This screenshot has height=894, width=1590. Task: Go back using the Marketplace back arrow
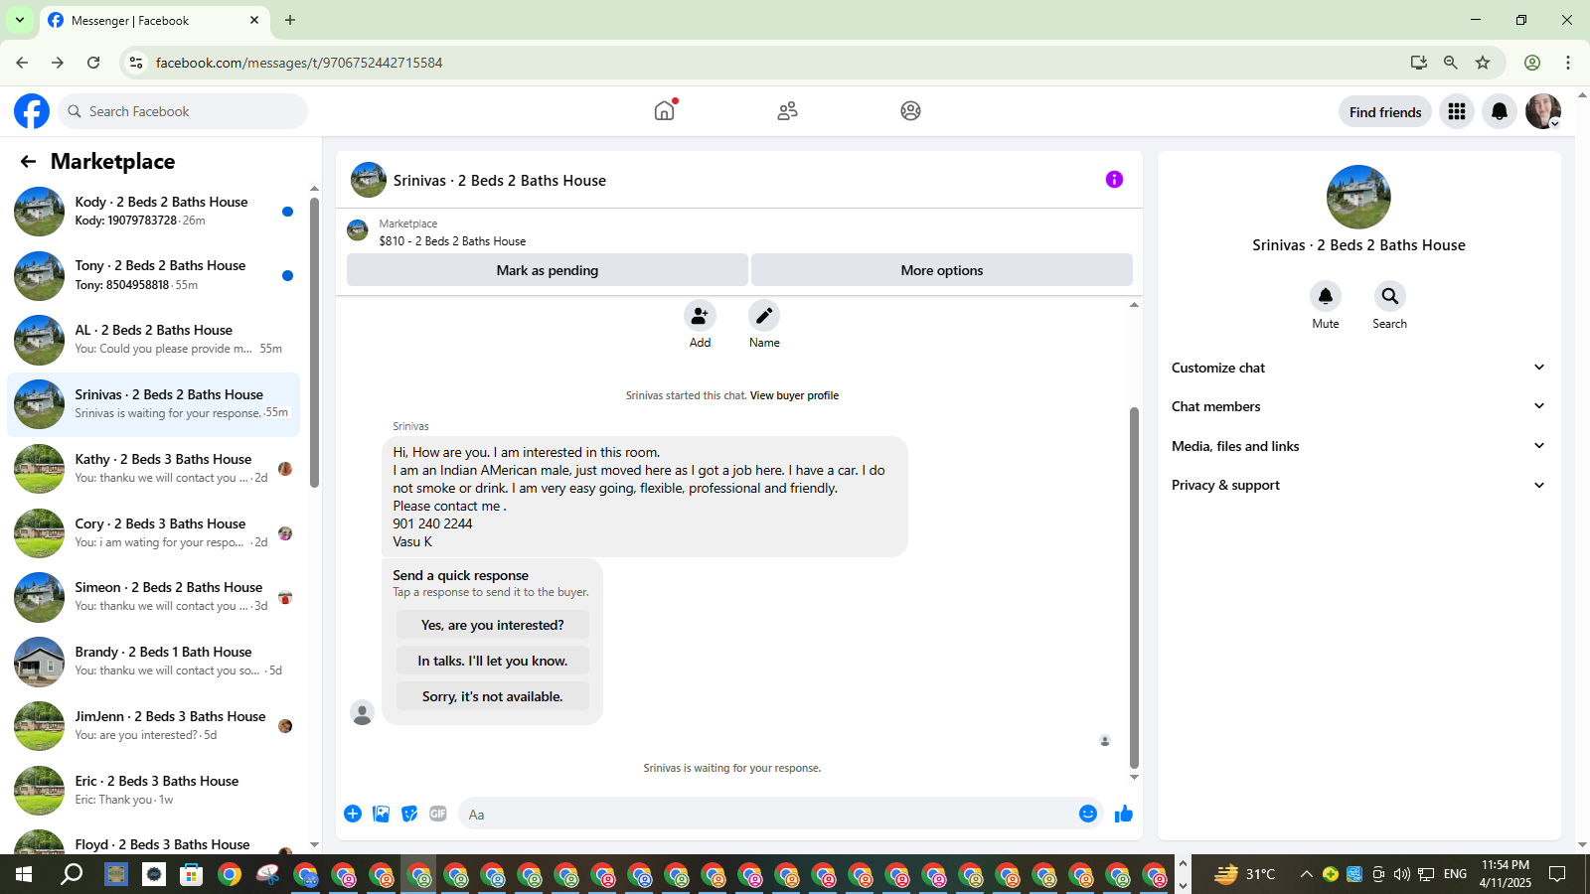(x=28, y=162)
